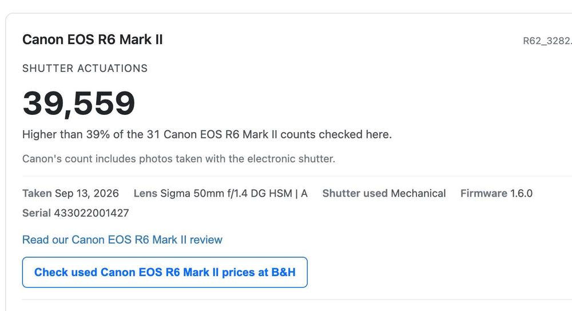Click the bold Taken label
Image resolution: width=572 pixels, height=311 pixels.
pyautogui.click(x=37, y=193)
